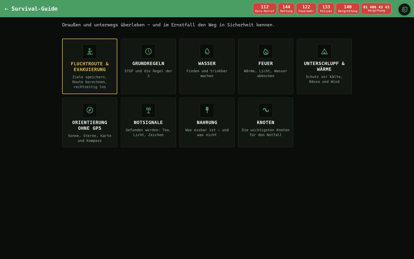
Task: Open the "ORIENTIERUNG OHNE GPS" title
Action: click(90, 125)
